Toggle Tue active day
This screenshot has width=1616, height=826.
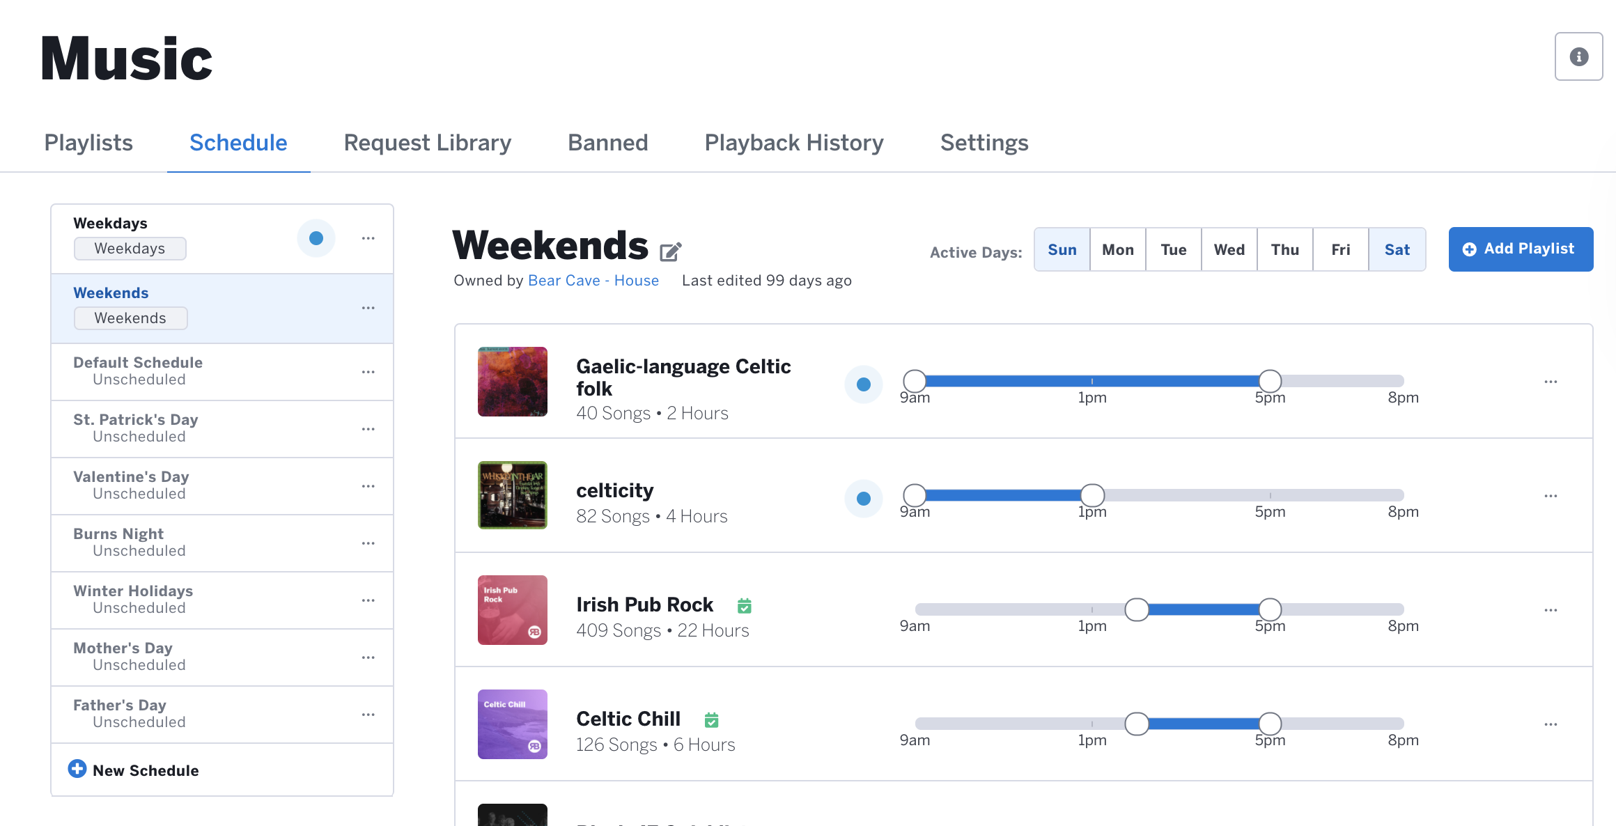pyautogui.click(x=1174, y=249)
